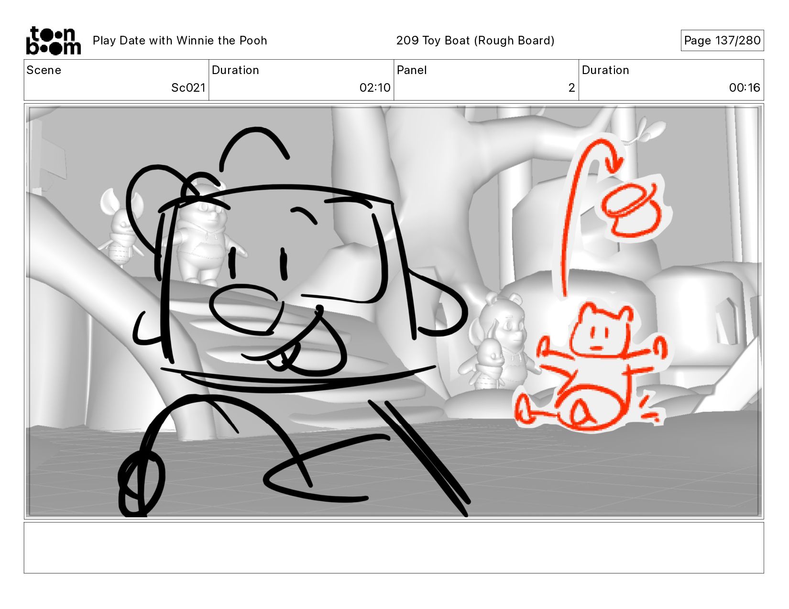Click the empty notes box below the panel
Viewport: 789px width, 609px height.
point(394,548)
